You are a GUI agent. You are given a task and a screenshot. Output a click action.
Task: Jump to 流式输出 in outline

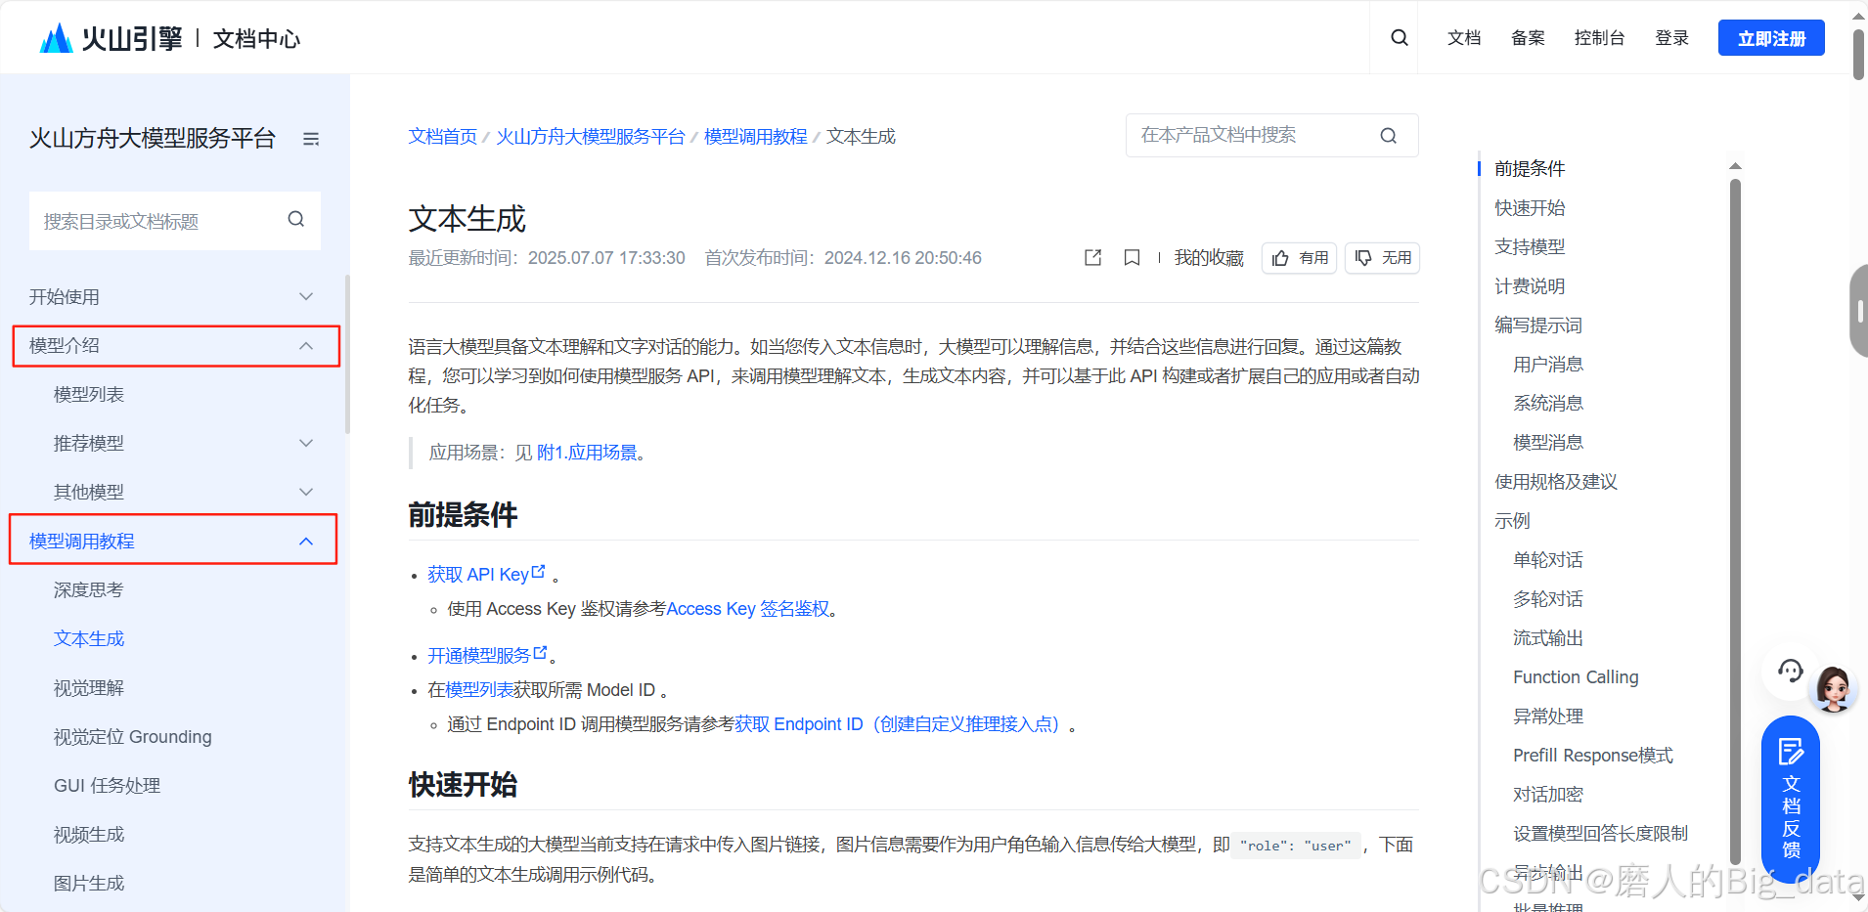(1548, 637)
